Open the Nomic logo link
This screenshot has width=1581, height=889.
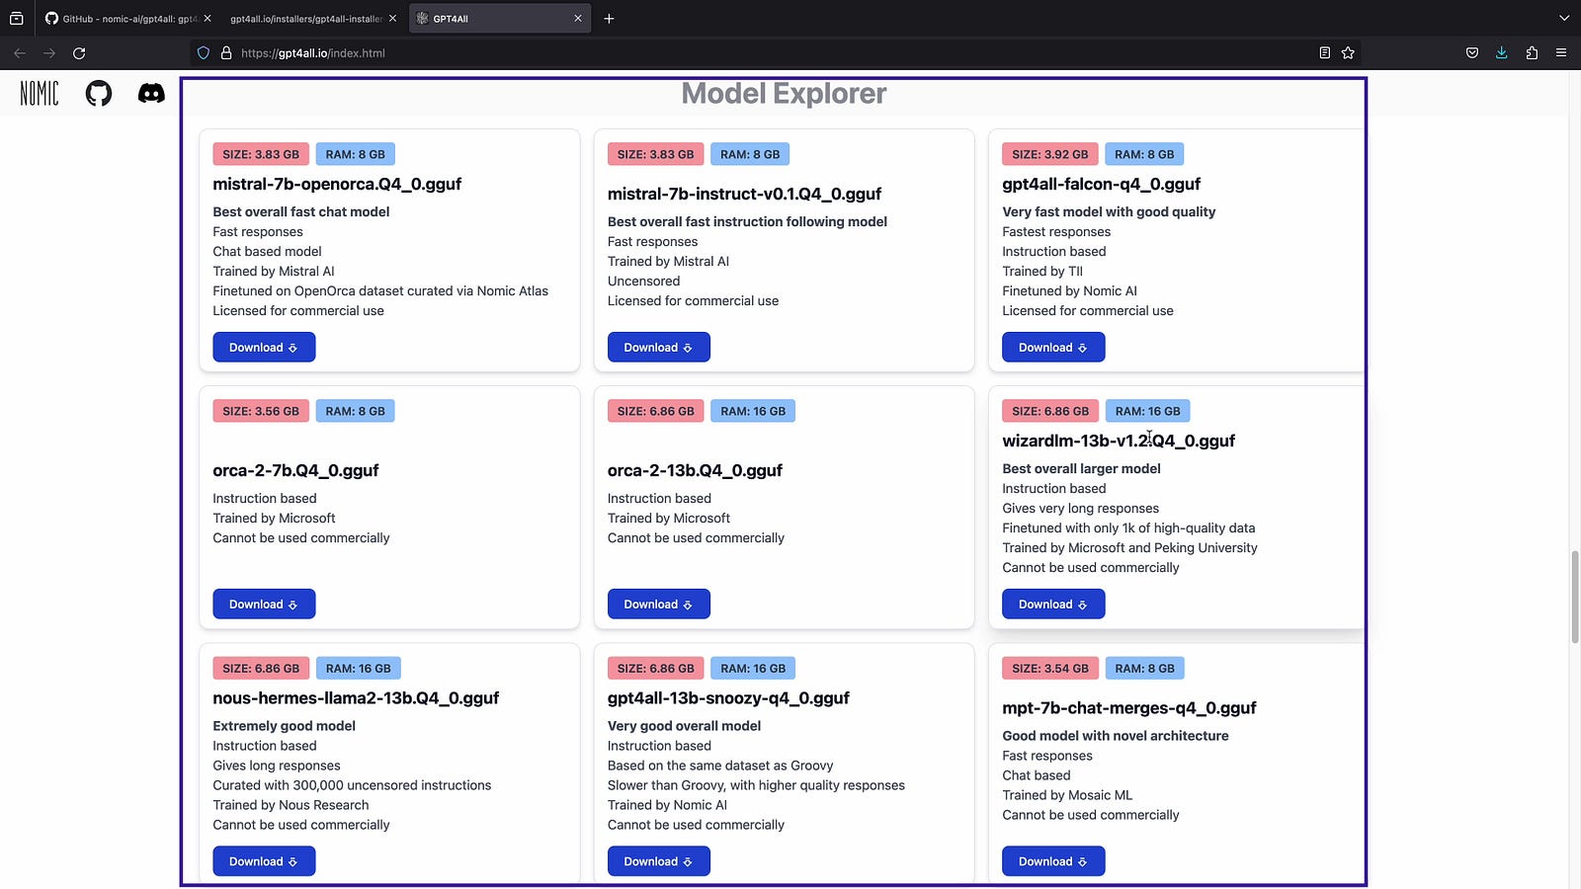click(x=40, y=94)
